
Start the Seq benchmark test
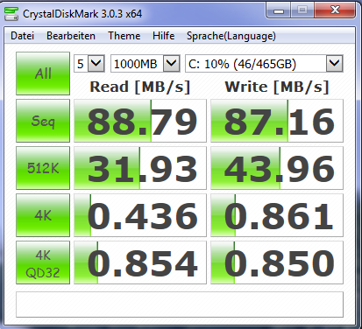click(x=43, y=121)
